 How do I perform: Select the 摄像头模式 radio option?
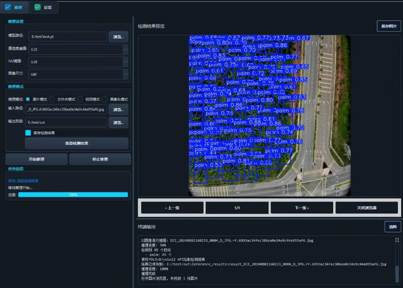pos(105,99)
